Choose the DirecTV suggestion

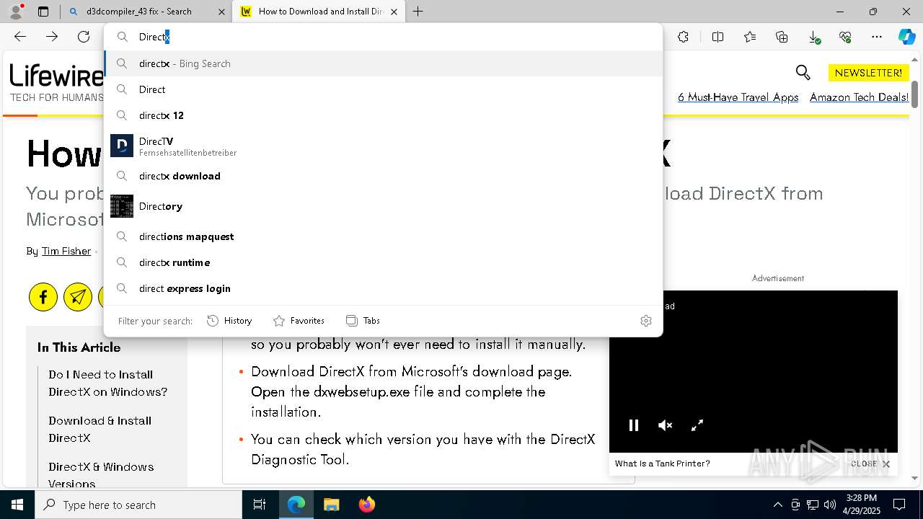point(384,146)
